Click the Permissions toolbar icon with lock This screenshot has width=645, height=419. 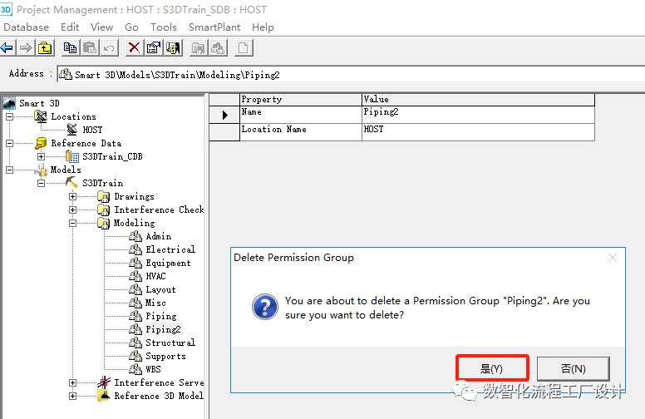coord(173,48)
